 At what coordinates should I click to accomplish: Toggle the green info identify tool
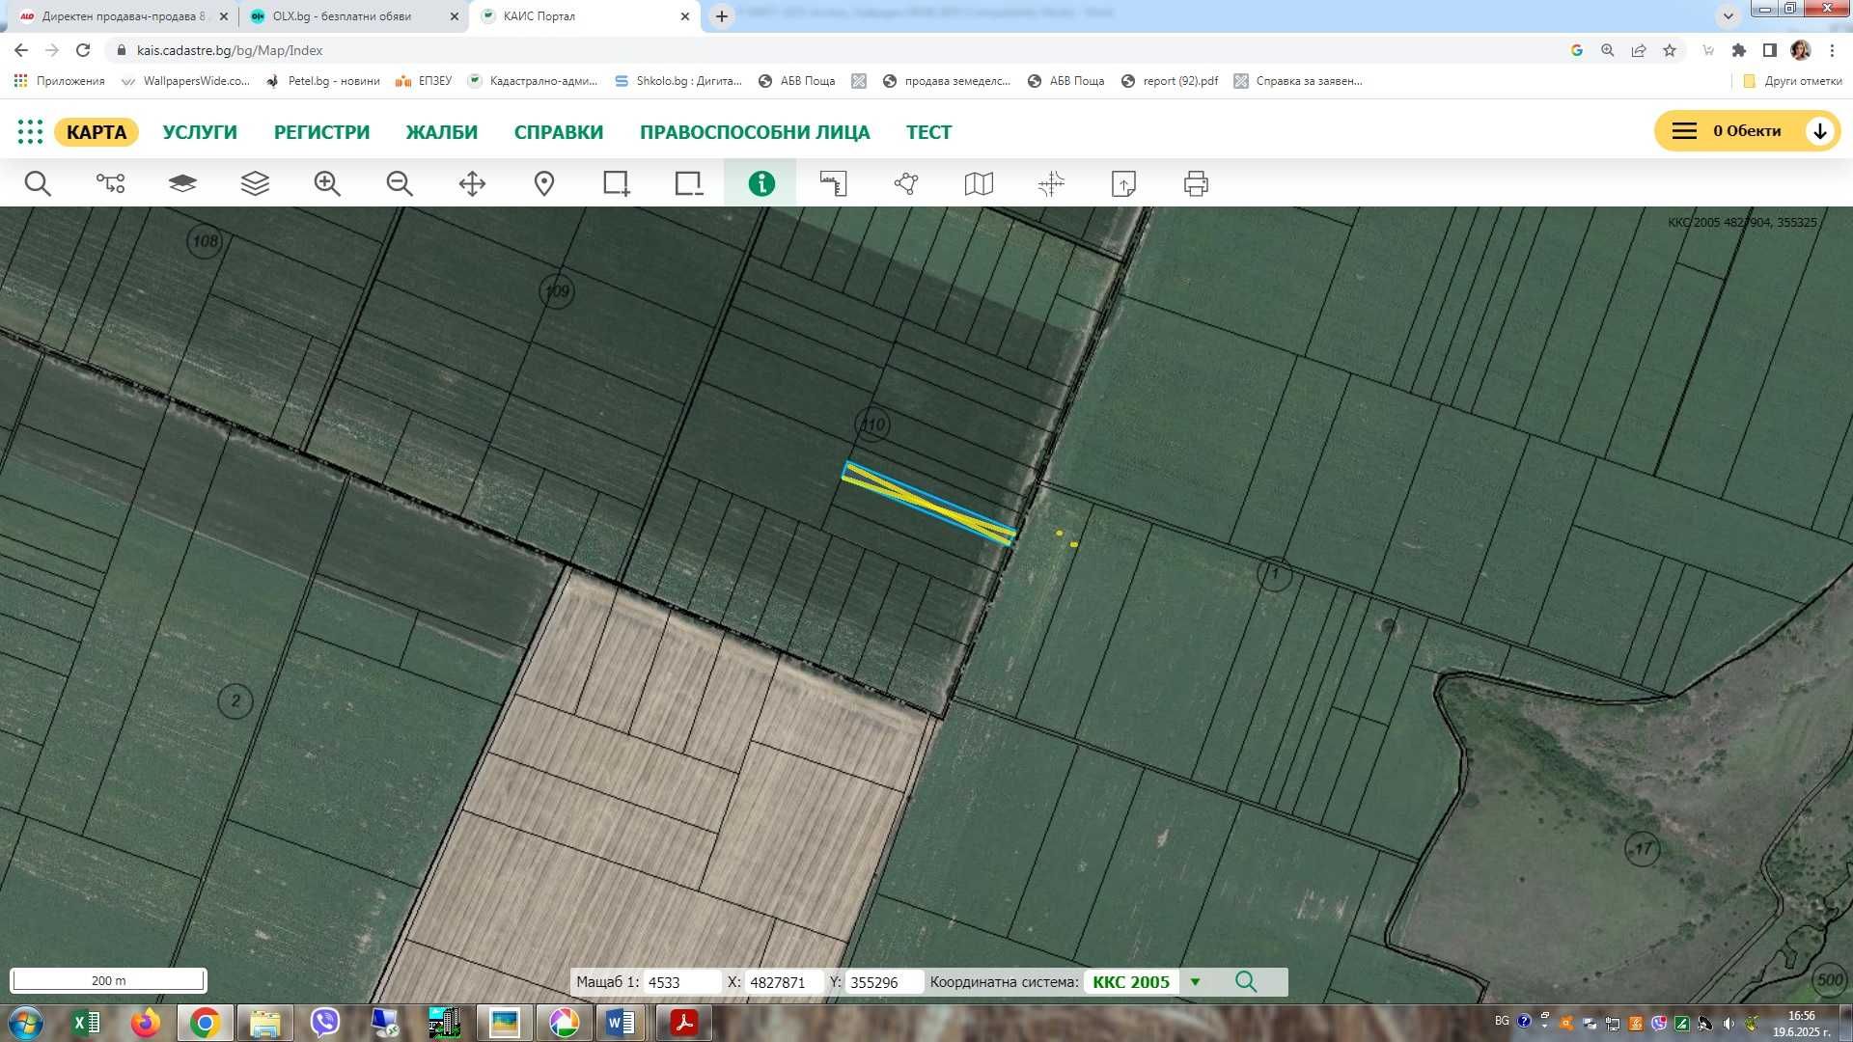click(x=761, y=183)
